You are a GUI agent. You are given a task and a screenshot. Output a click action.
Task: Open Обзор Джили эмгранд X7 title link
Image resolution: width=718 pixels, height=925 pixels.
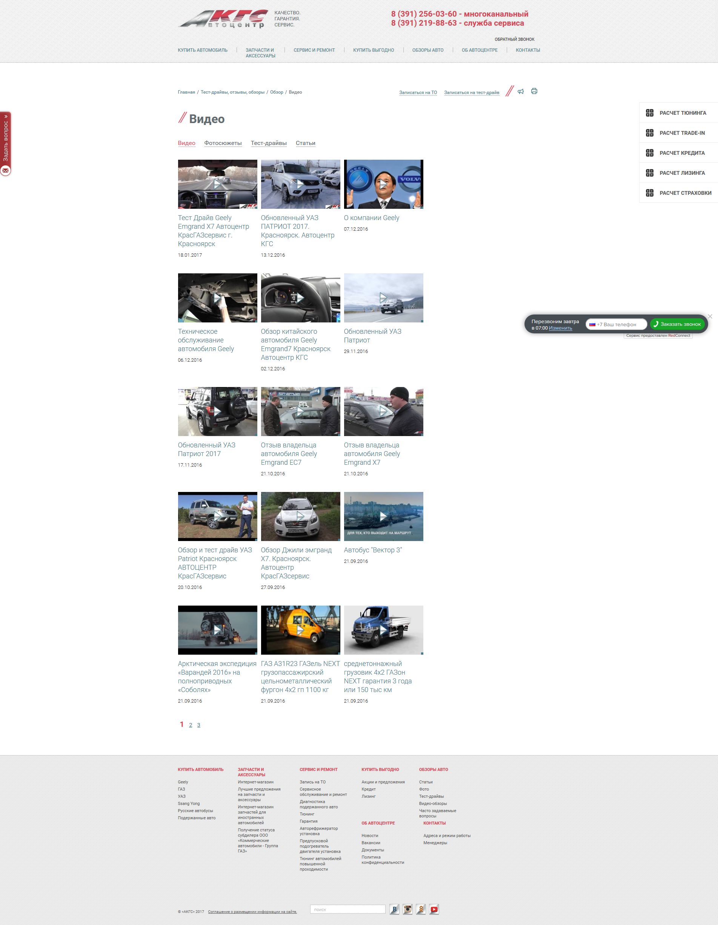coord(296,563)
